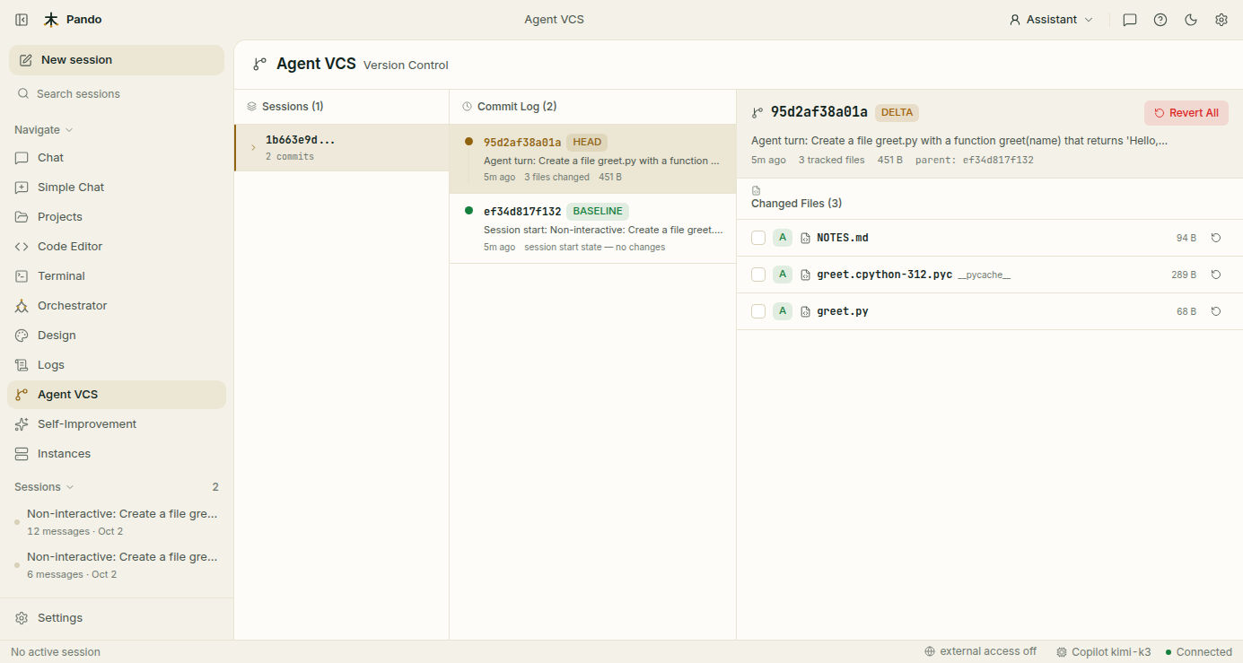
Task: Click the Design palette icon
Action: 22,336
